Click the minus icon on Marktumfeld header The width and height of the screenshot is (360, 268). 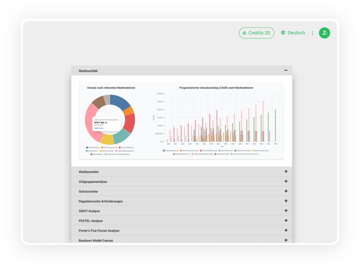pyautogui.click(x=286, y=71)
